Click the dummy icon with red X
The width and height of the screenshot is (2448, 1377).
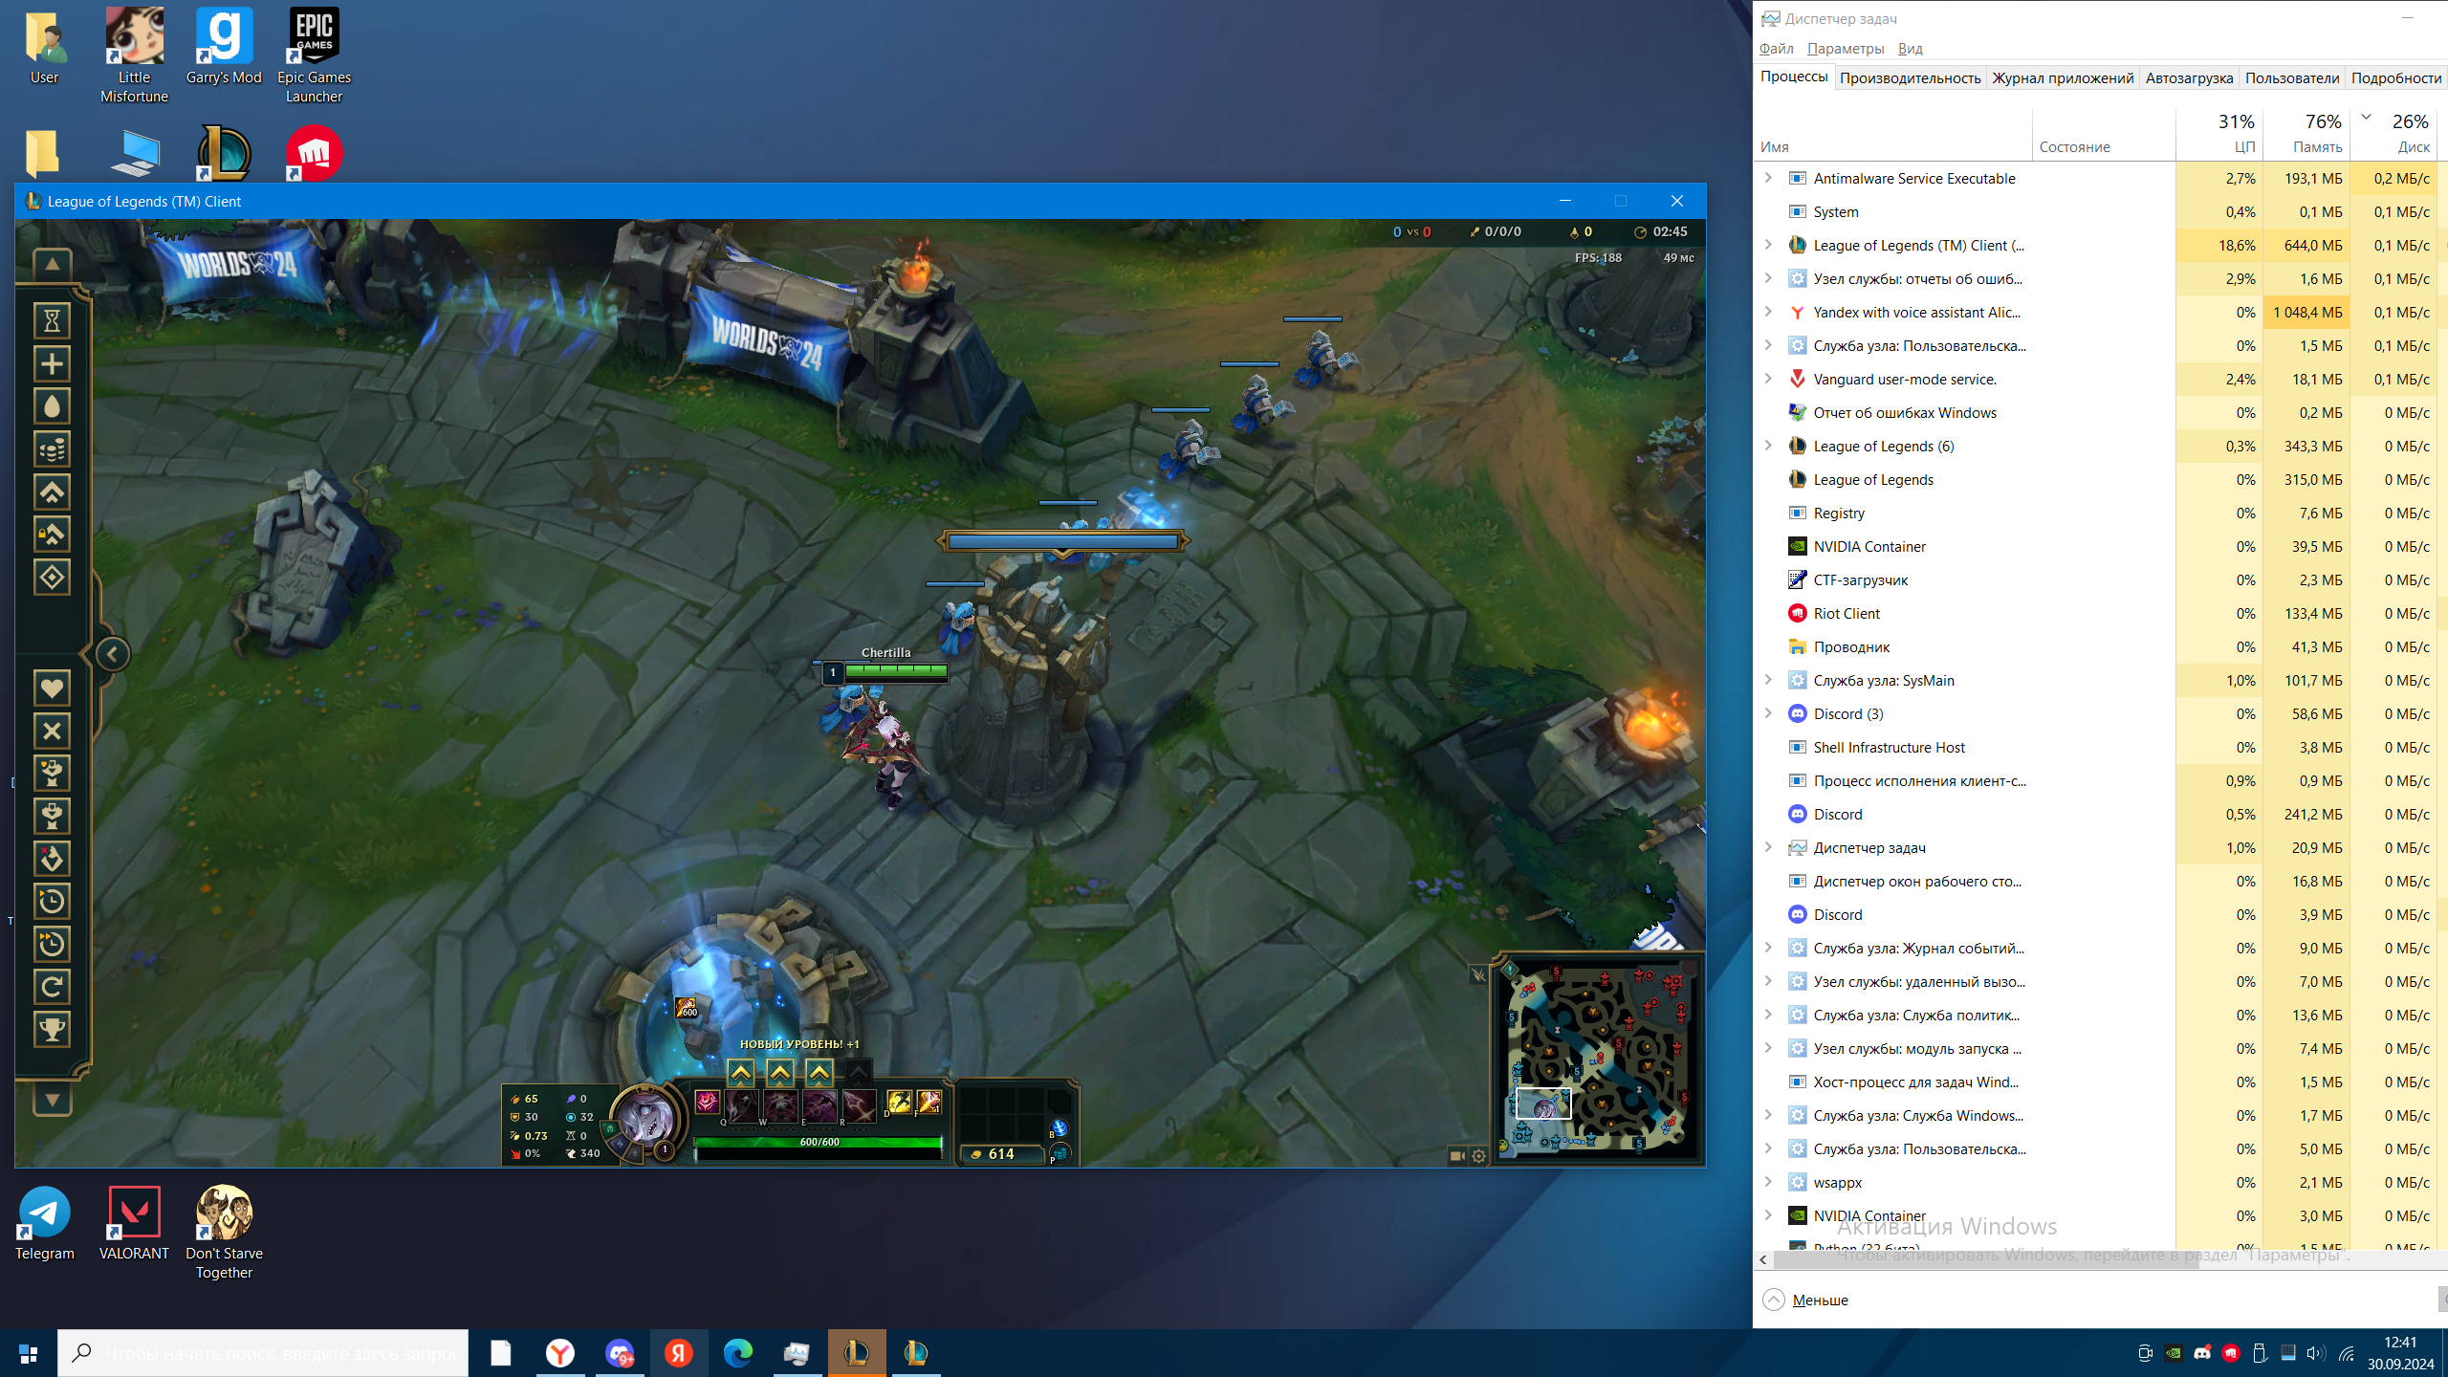53,858
